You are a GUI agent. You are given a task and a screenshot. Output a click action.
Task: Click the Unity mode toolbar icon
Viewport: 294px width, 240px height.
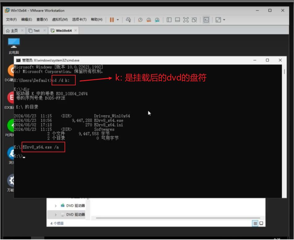click(194, 20)
